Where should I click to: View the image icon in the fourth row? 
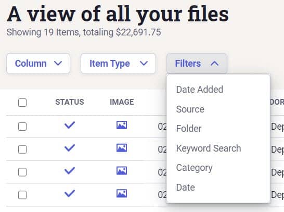click(122, 193)
